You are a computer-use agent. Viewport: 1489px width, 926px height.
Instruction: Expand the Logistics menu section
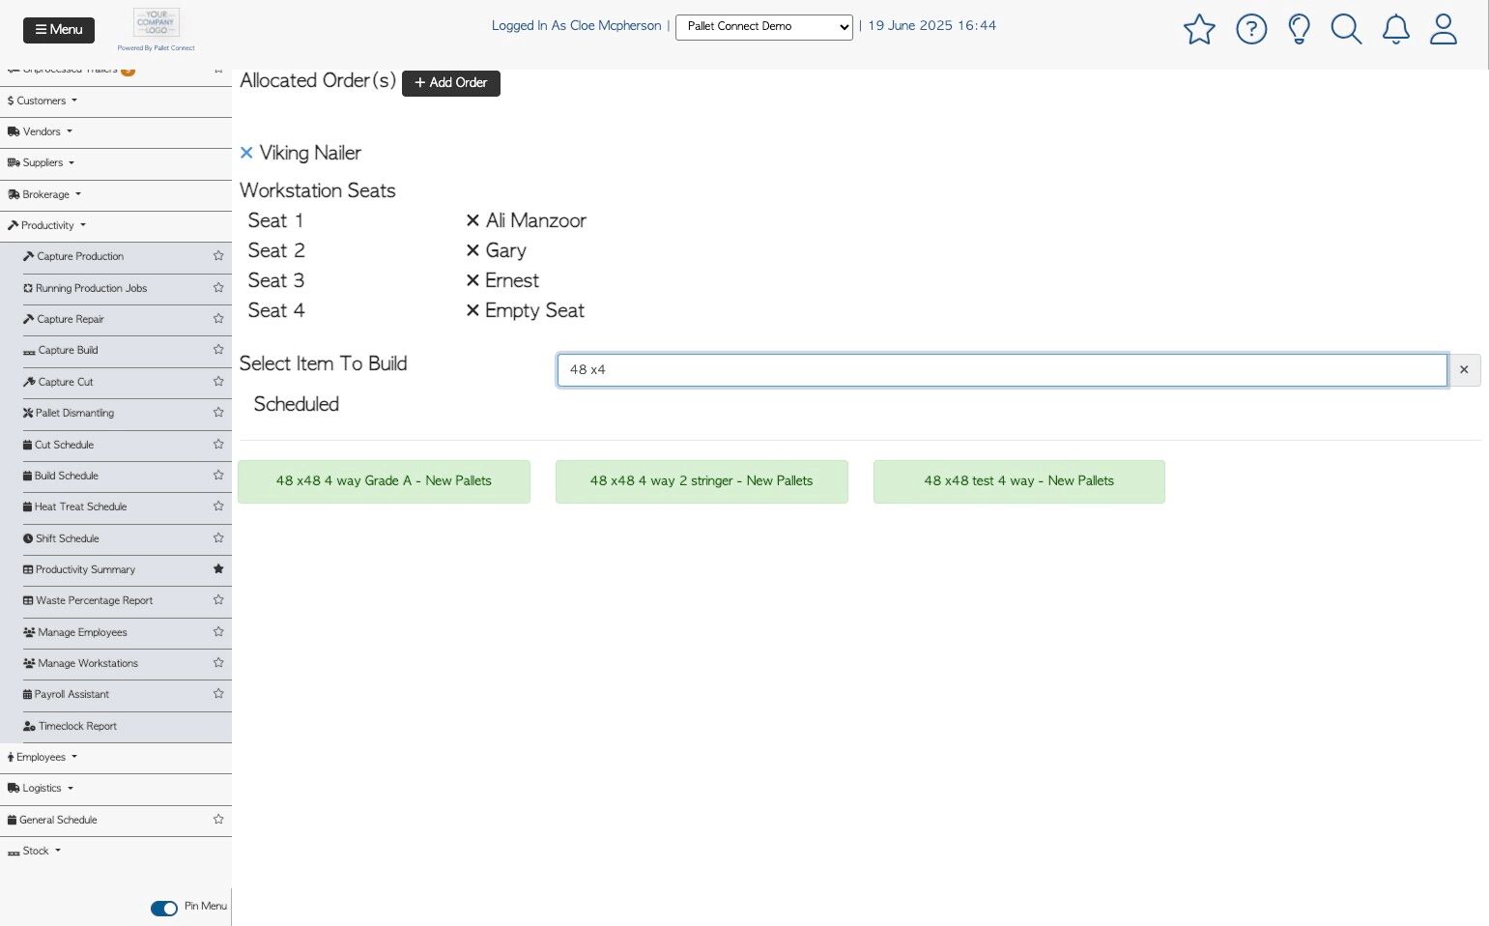[40, 788]
